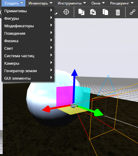Image resolution: width=138 pixels, height=156 pixels.
Task: Expand the Камеры submenu
Action: 28,63
